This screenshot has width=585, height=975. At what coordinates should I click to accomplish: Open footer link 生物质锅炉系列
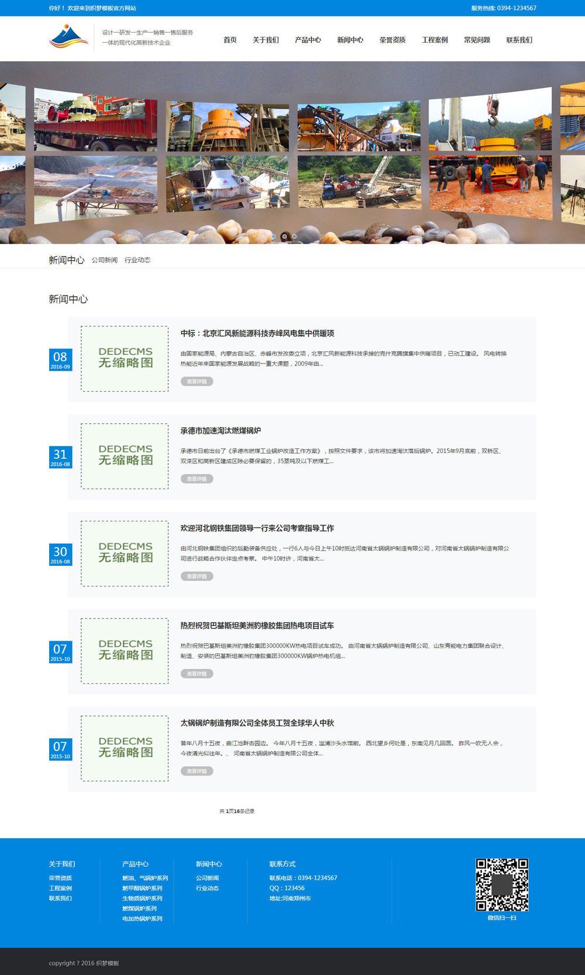click(x=142, y=898)
